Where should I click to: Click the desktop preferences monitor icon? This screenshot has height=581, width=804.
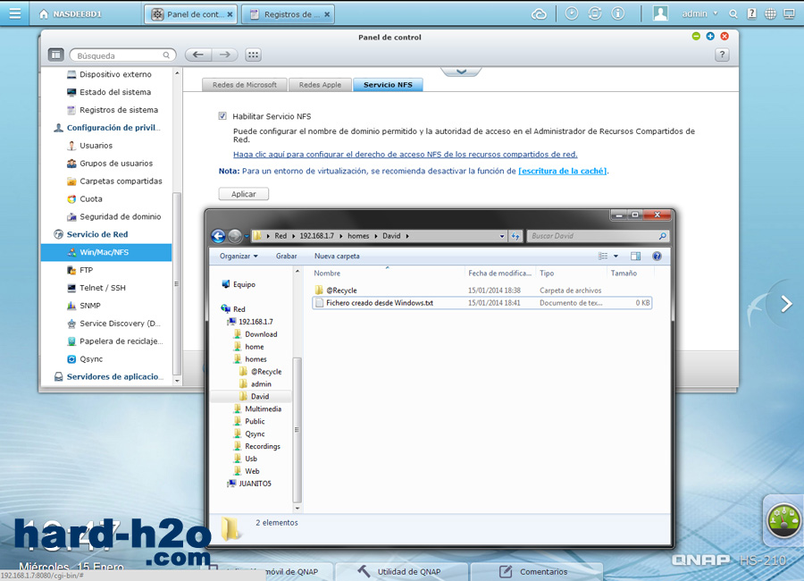789,14
